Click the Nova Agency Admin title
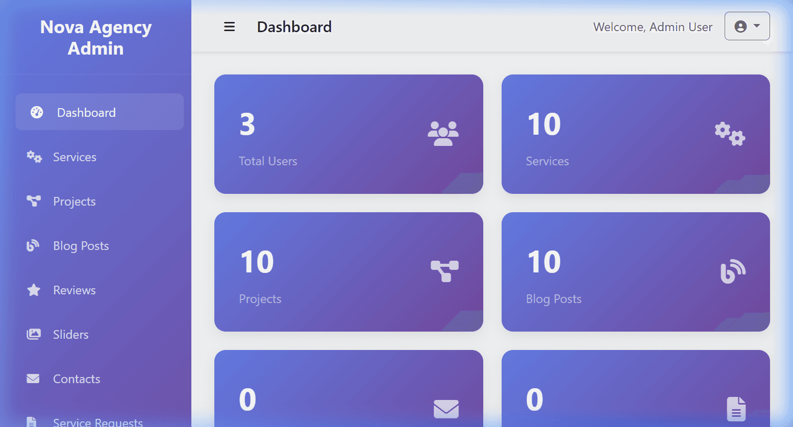The width and height of the screenshot is (793, 427). 96,37
